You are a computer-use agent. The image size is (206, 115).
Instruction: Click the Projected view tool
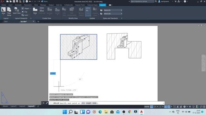[x=42, y=11]
